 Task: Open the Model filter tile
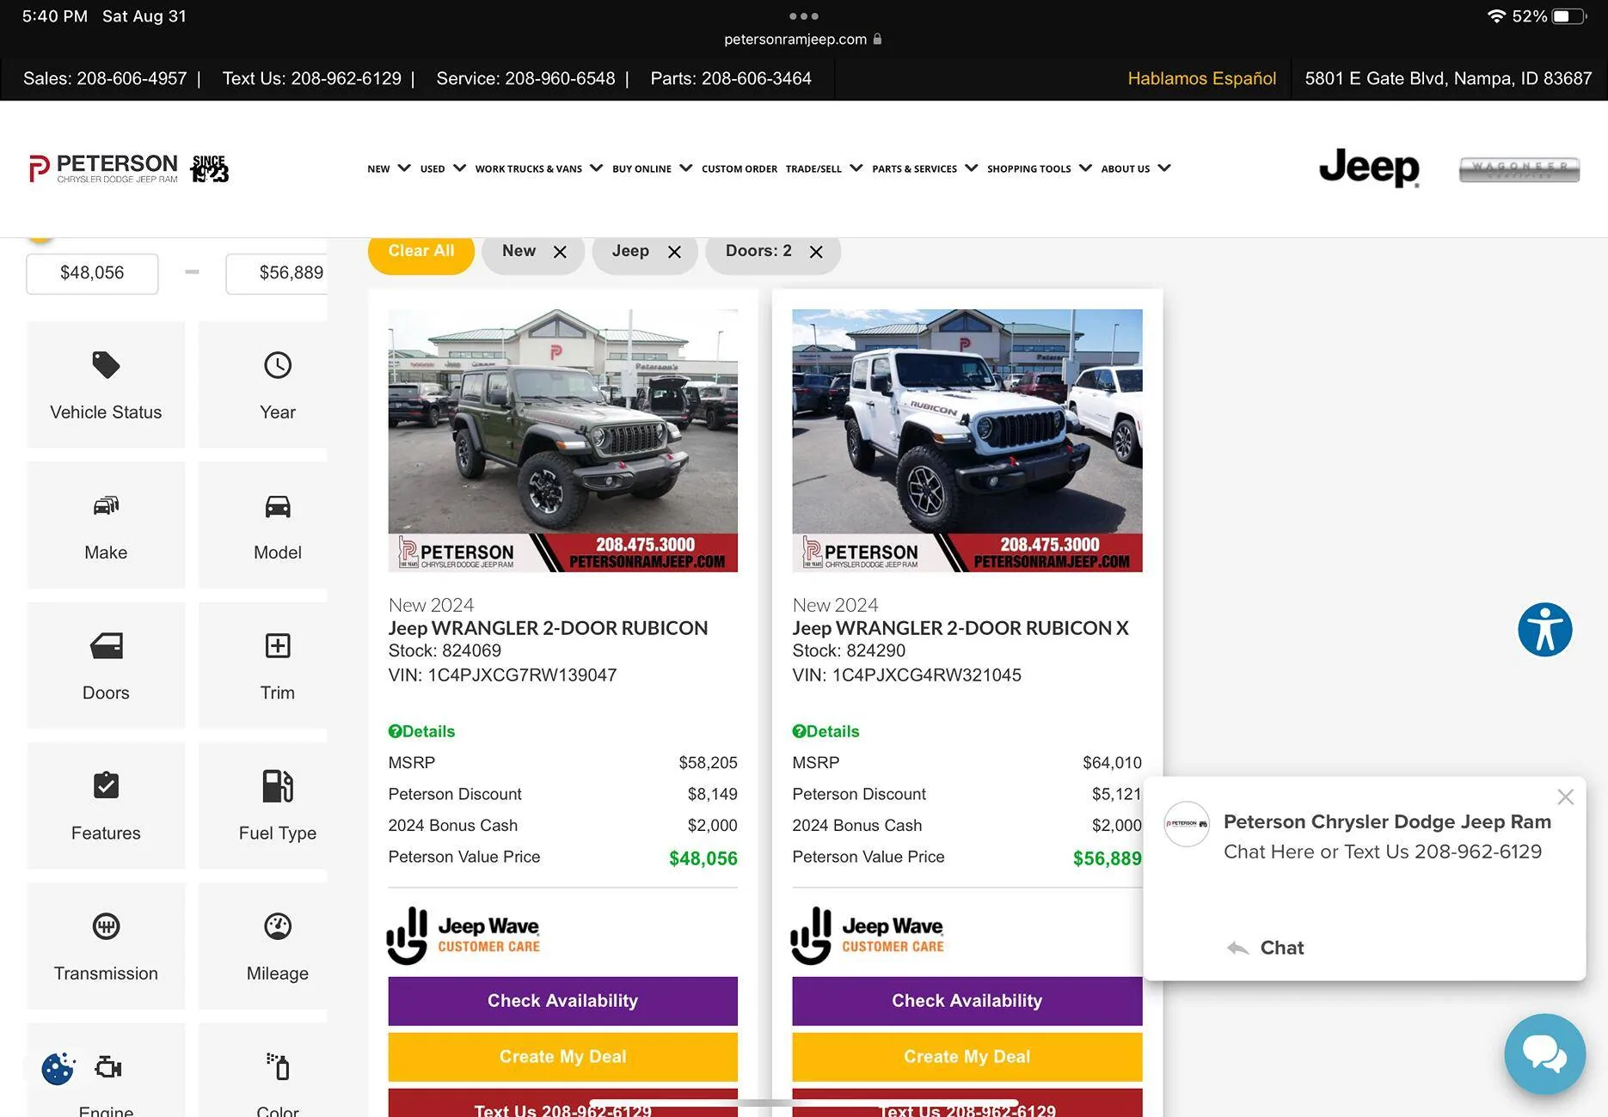pos(263,525)
